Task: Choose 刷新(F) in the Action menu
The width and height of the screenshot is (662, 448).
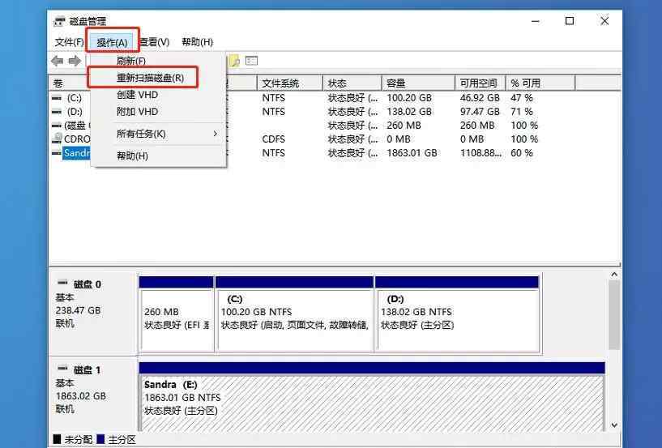Action: coord(131,61)
